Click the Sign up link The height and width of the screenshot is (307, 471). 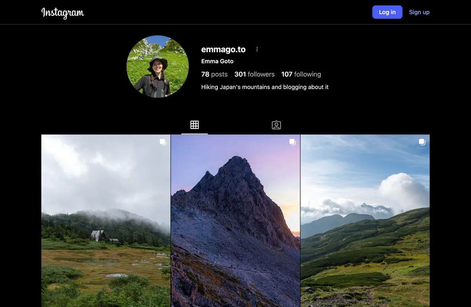coord(419,12)
